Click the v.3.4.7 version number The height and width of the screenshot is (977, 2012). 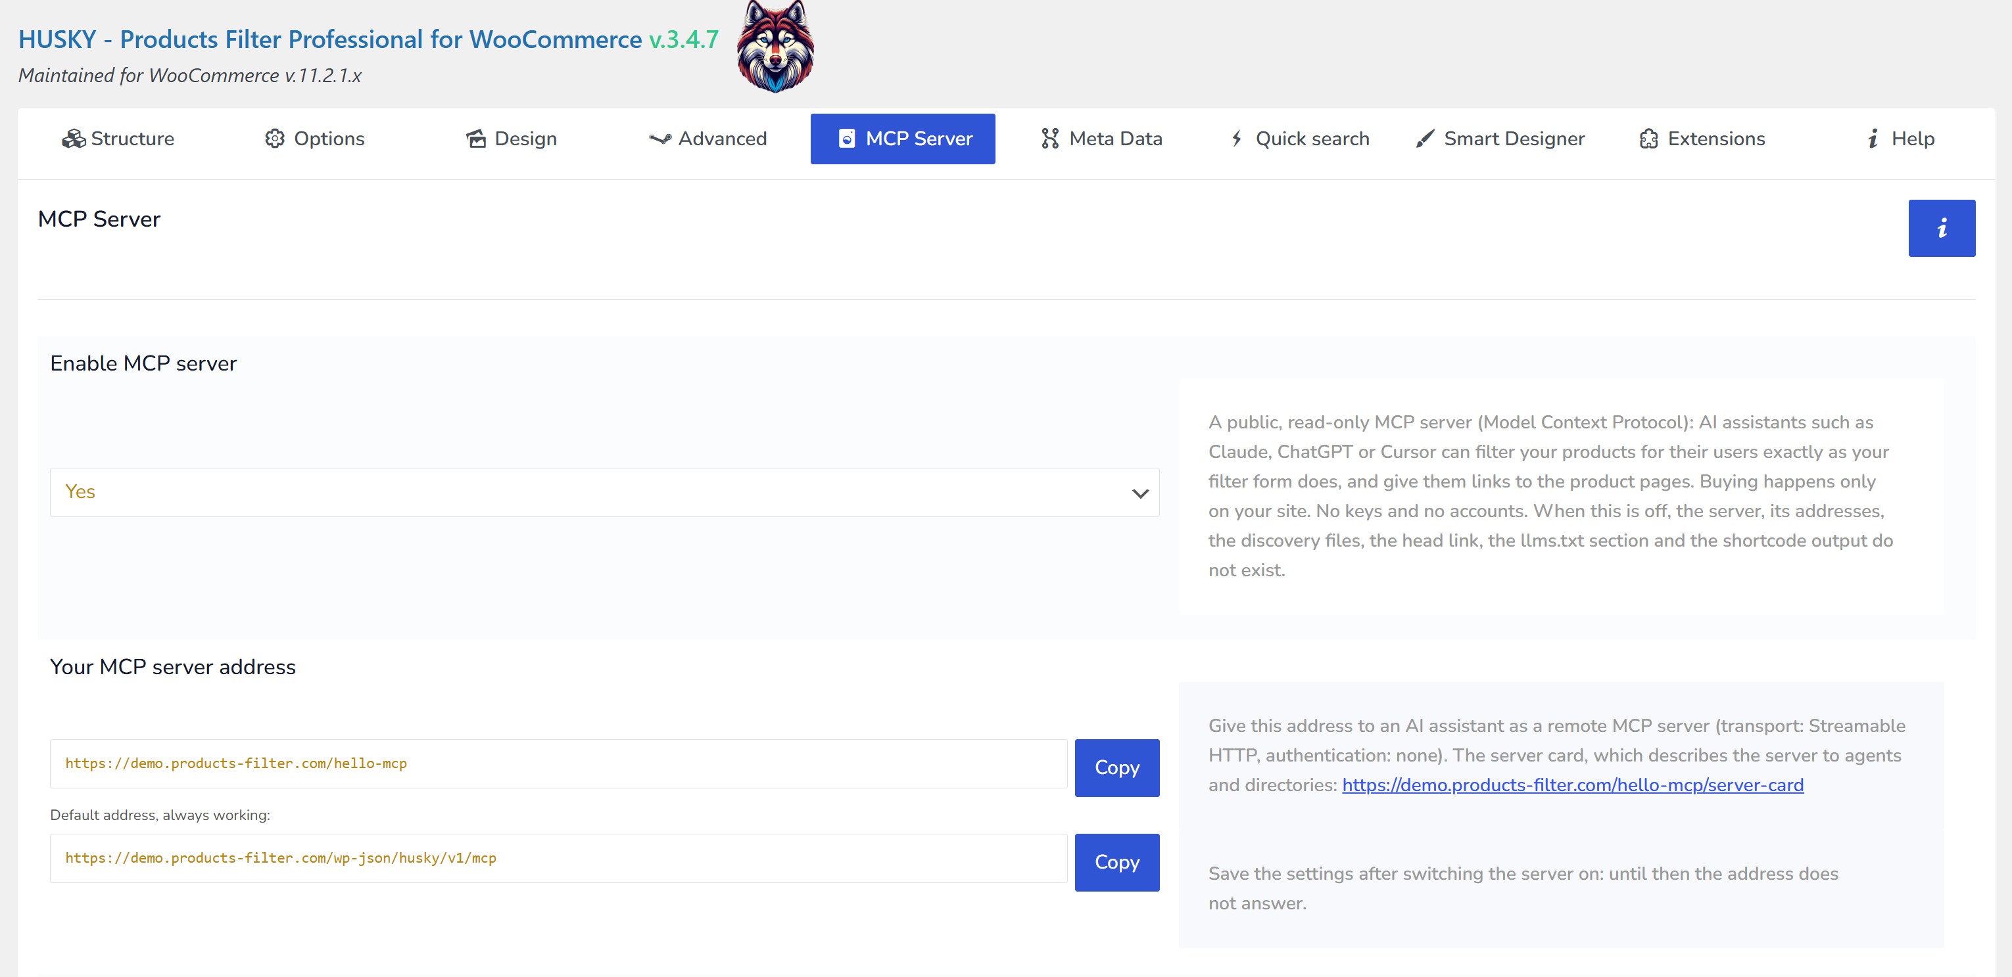pyautogui.click(x=683, y=39)
